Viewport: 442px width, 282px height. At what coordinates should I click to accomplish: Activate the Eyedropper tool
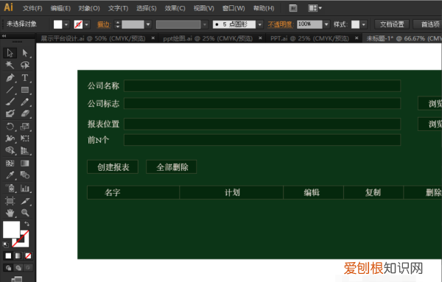10,175
